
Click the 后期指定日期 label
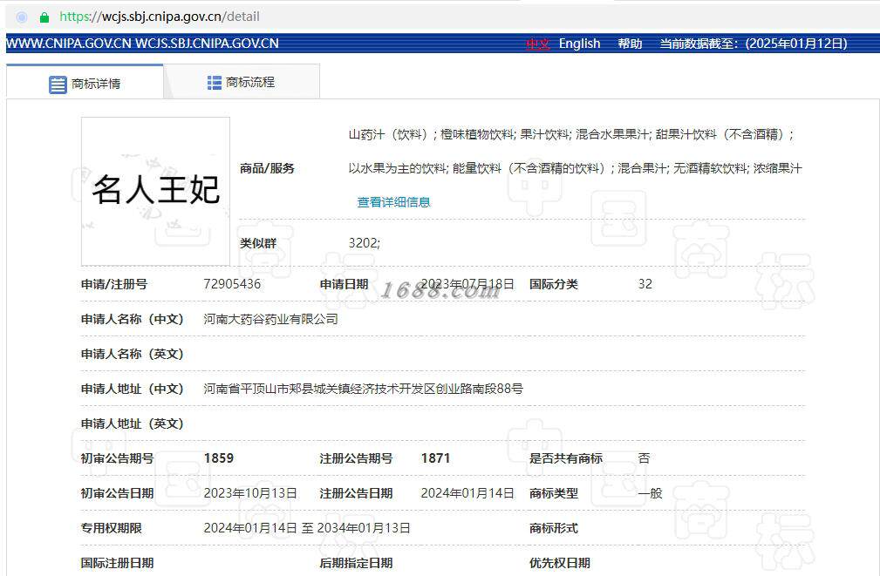pyautogui.click(x=357, y=563)
